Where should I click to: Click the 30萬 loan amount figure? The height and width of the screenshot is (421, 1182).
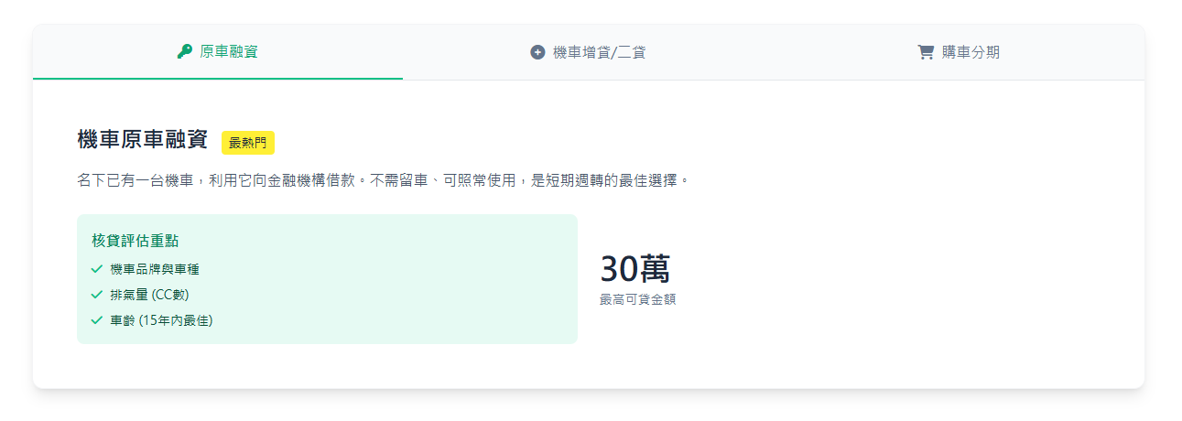pos(634,269)
